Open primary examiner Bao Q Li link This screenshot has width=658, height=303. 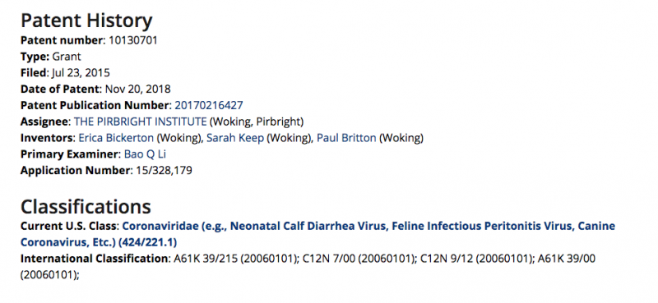click(x=145, y=154)
